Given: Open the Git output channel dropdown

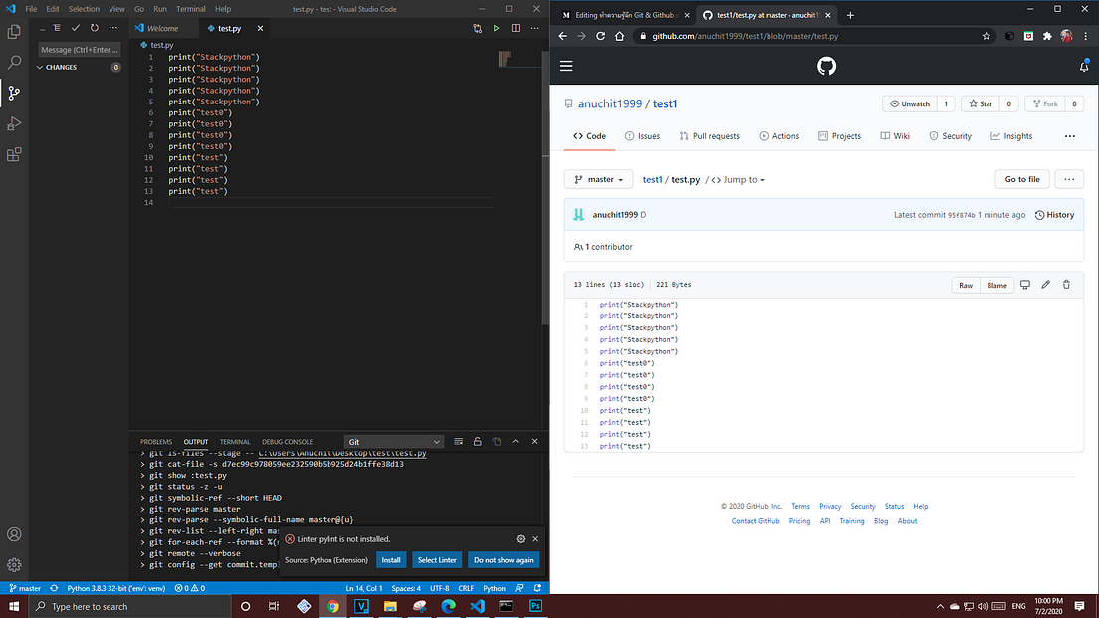Looking at the screenshot, I should 393,441.
